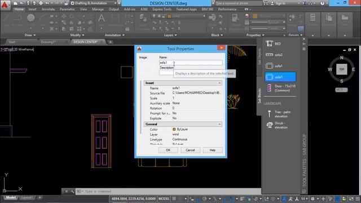Click the Plot printer icon in quick access toolbar
Image resolution: width=361 pixels, height=203 pixels.
(x=41, y=3)
